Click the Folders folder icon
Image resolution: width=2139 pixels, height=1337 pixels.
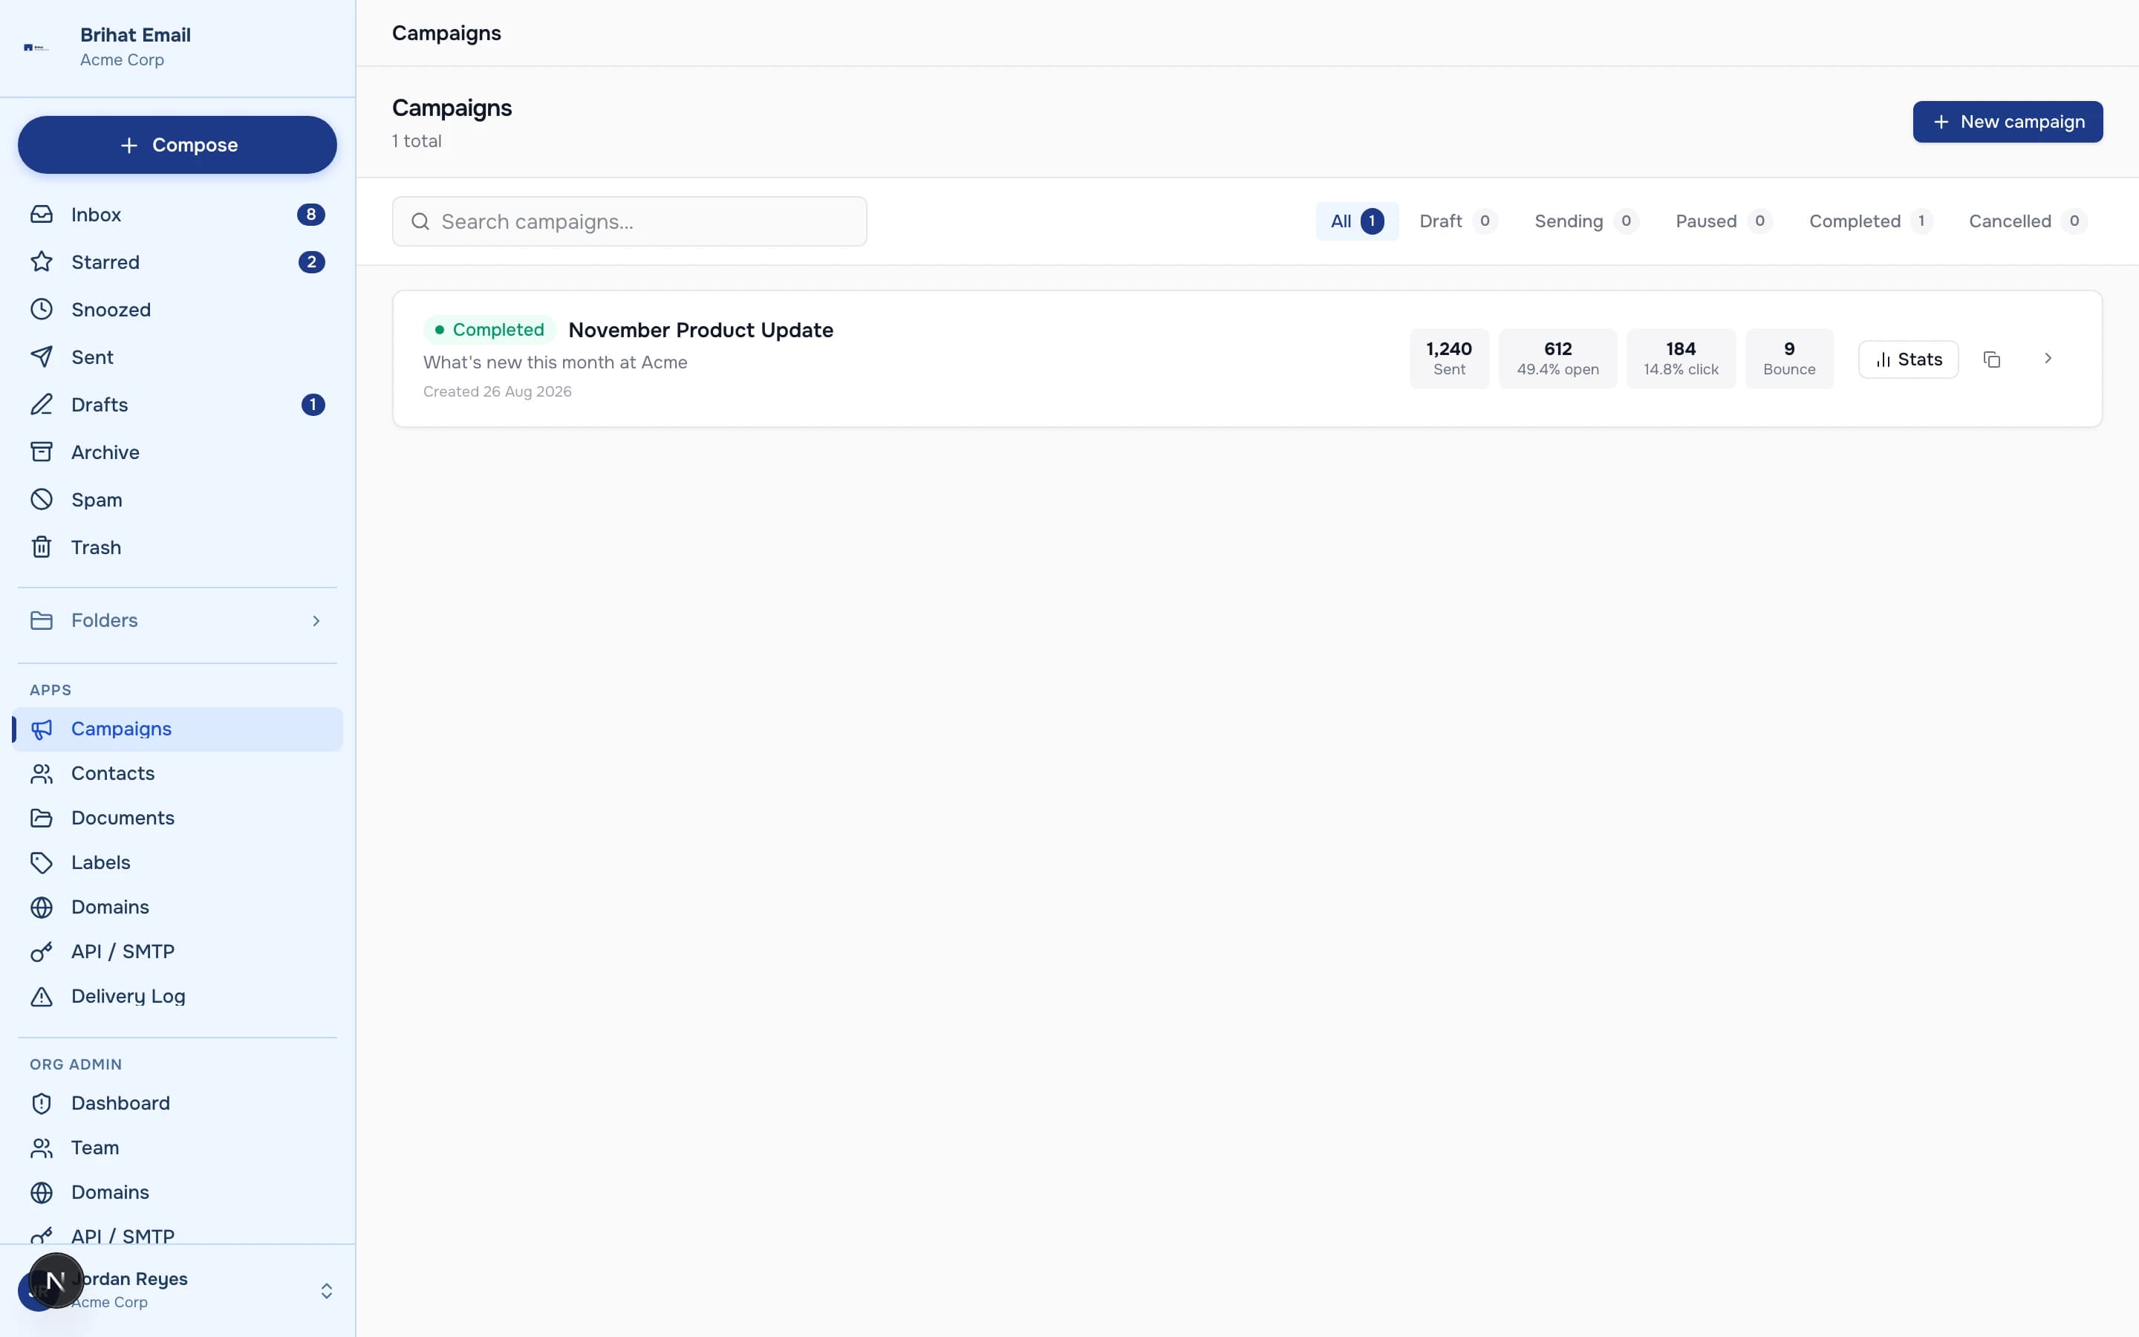click(x=42, y=621)
